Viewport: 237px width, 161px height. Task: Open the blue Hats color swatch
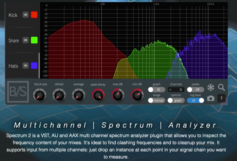(34, 66)
